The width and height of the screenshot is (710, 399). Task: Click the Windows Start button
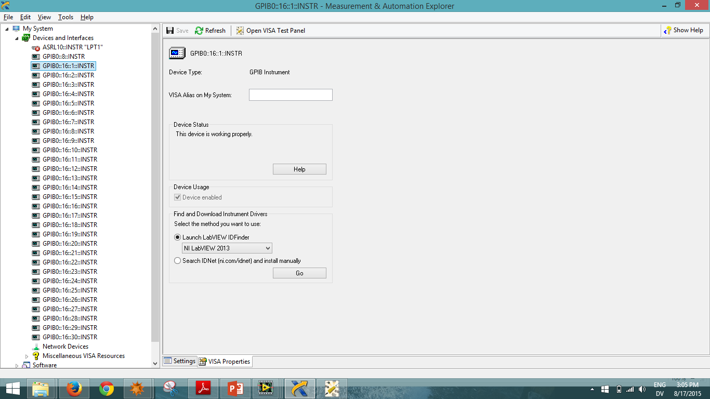point(12,389)
